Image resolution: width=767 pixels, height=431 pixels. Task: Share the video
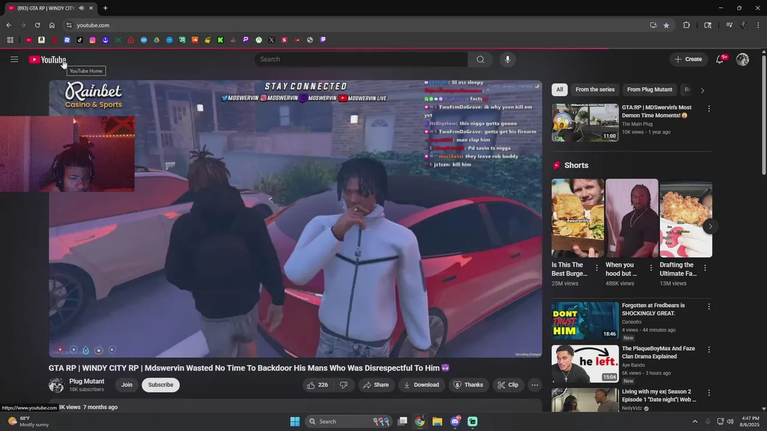(x=376, y=385)
